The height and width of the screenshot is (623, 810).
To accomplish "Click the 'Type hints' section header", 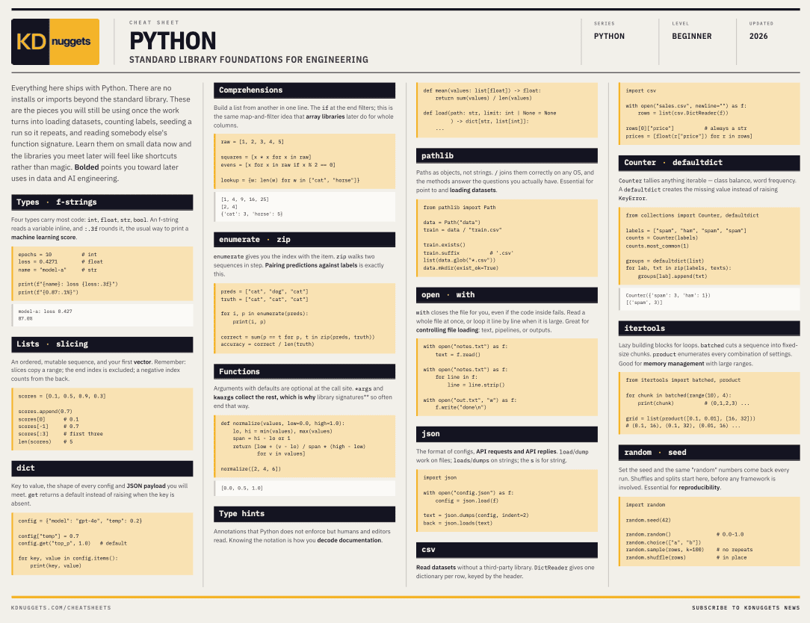I will pyautogui.click(x=304, y=513).
